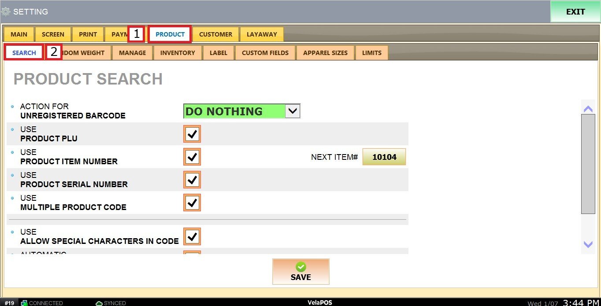
Task: Click the vertical scrollbar thumb
Action: coord(588,164)
